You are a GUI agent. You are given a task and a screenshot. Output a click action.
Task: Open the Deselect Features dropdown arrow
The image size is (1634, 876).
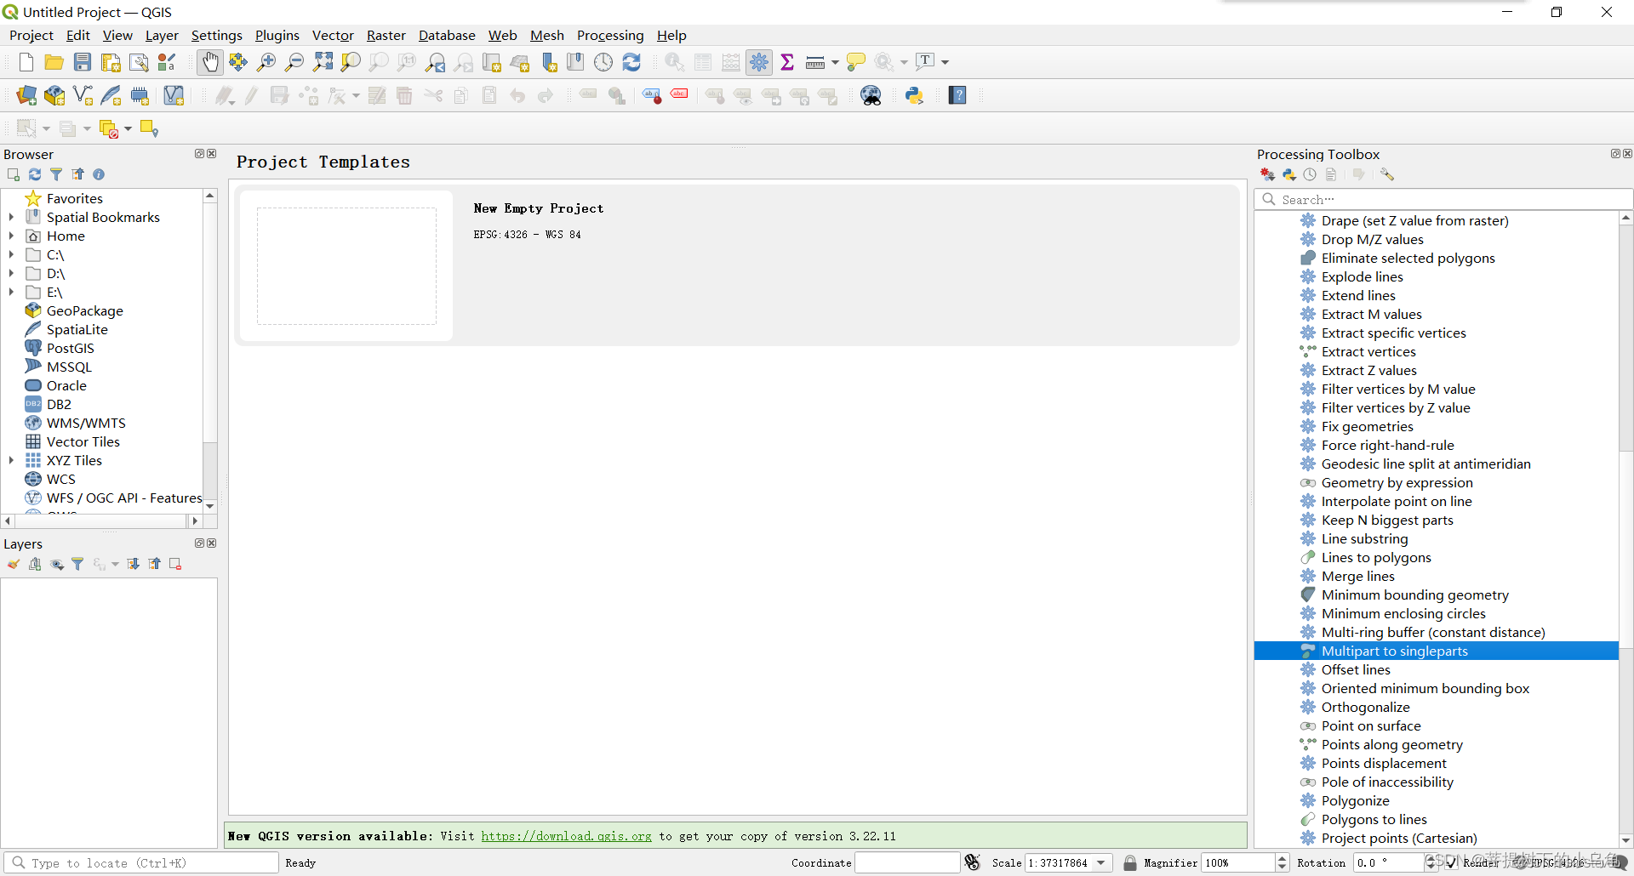[x=129, y=128]
